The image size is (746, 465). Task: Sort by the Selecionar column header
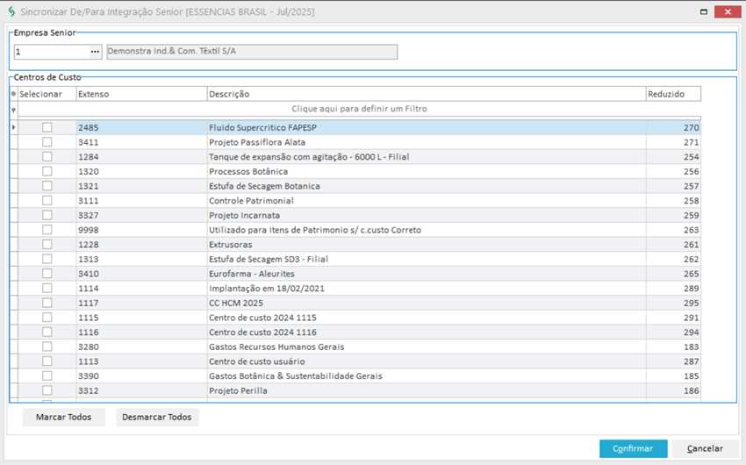pos(47,94)
